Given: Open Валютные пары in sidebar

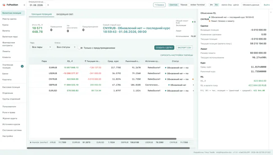Looking at the screenshot, I should (13, 37).
